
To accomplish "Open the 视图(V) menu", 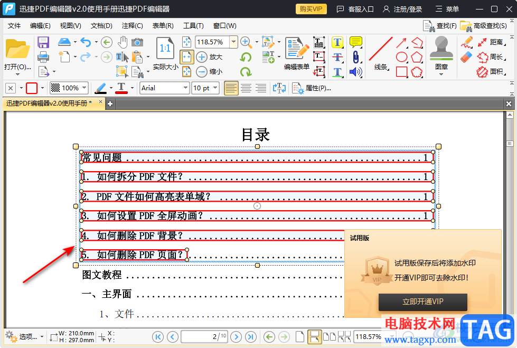I will tap(71, 26).
